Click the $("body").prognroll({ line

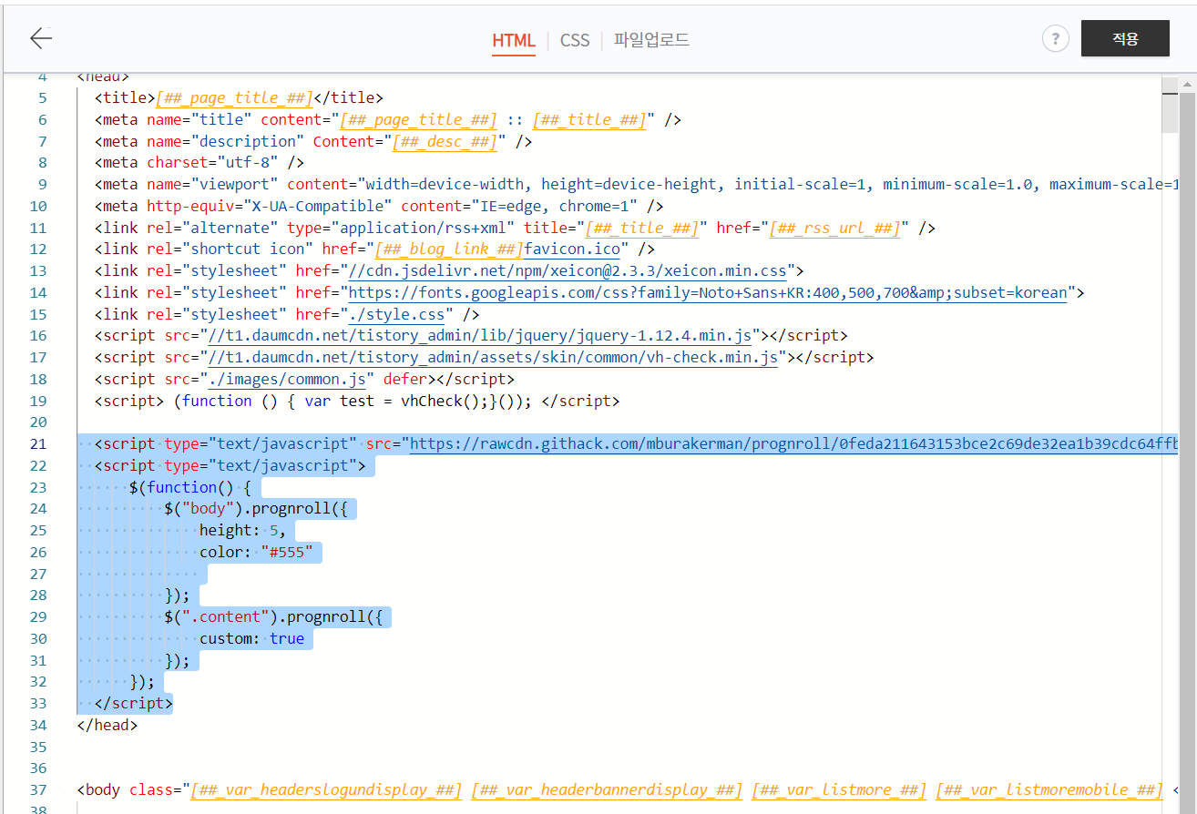pyautogui.click(x=256, y=508)
